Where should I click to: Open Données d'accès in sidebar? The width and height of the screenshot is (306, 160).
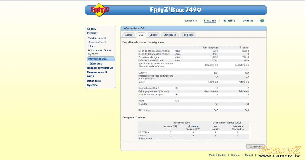pos(97,42)
